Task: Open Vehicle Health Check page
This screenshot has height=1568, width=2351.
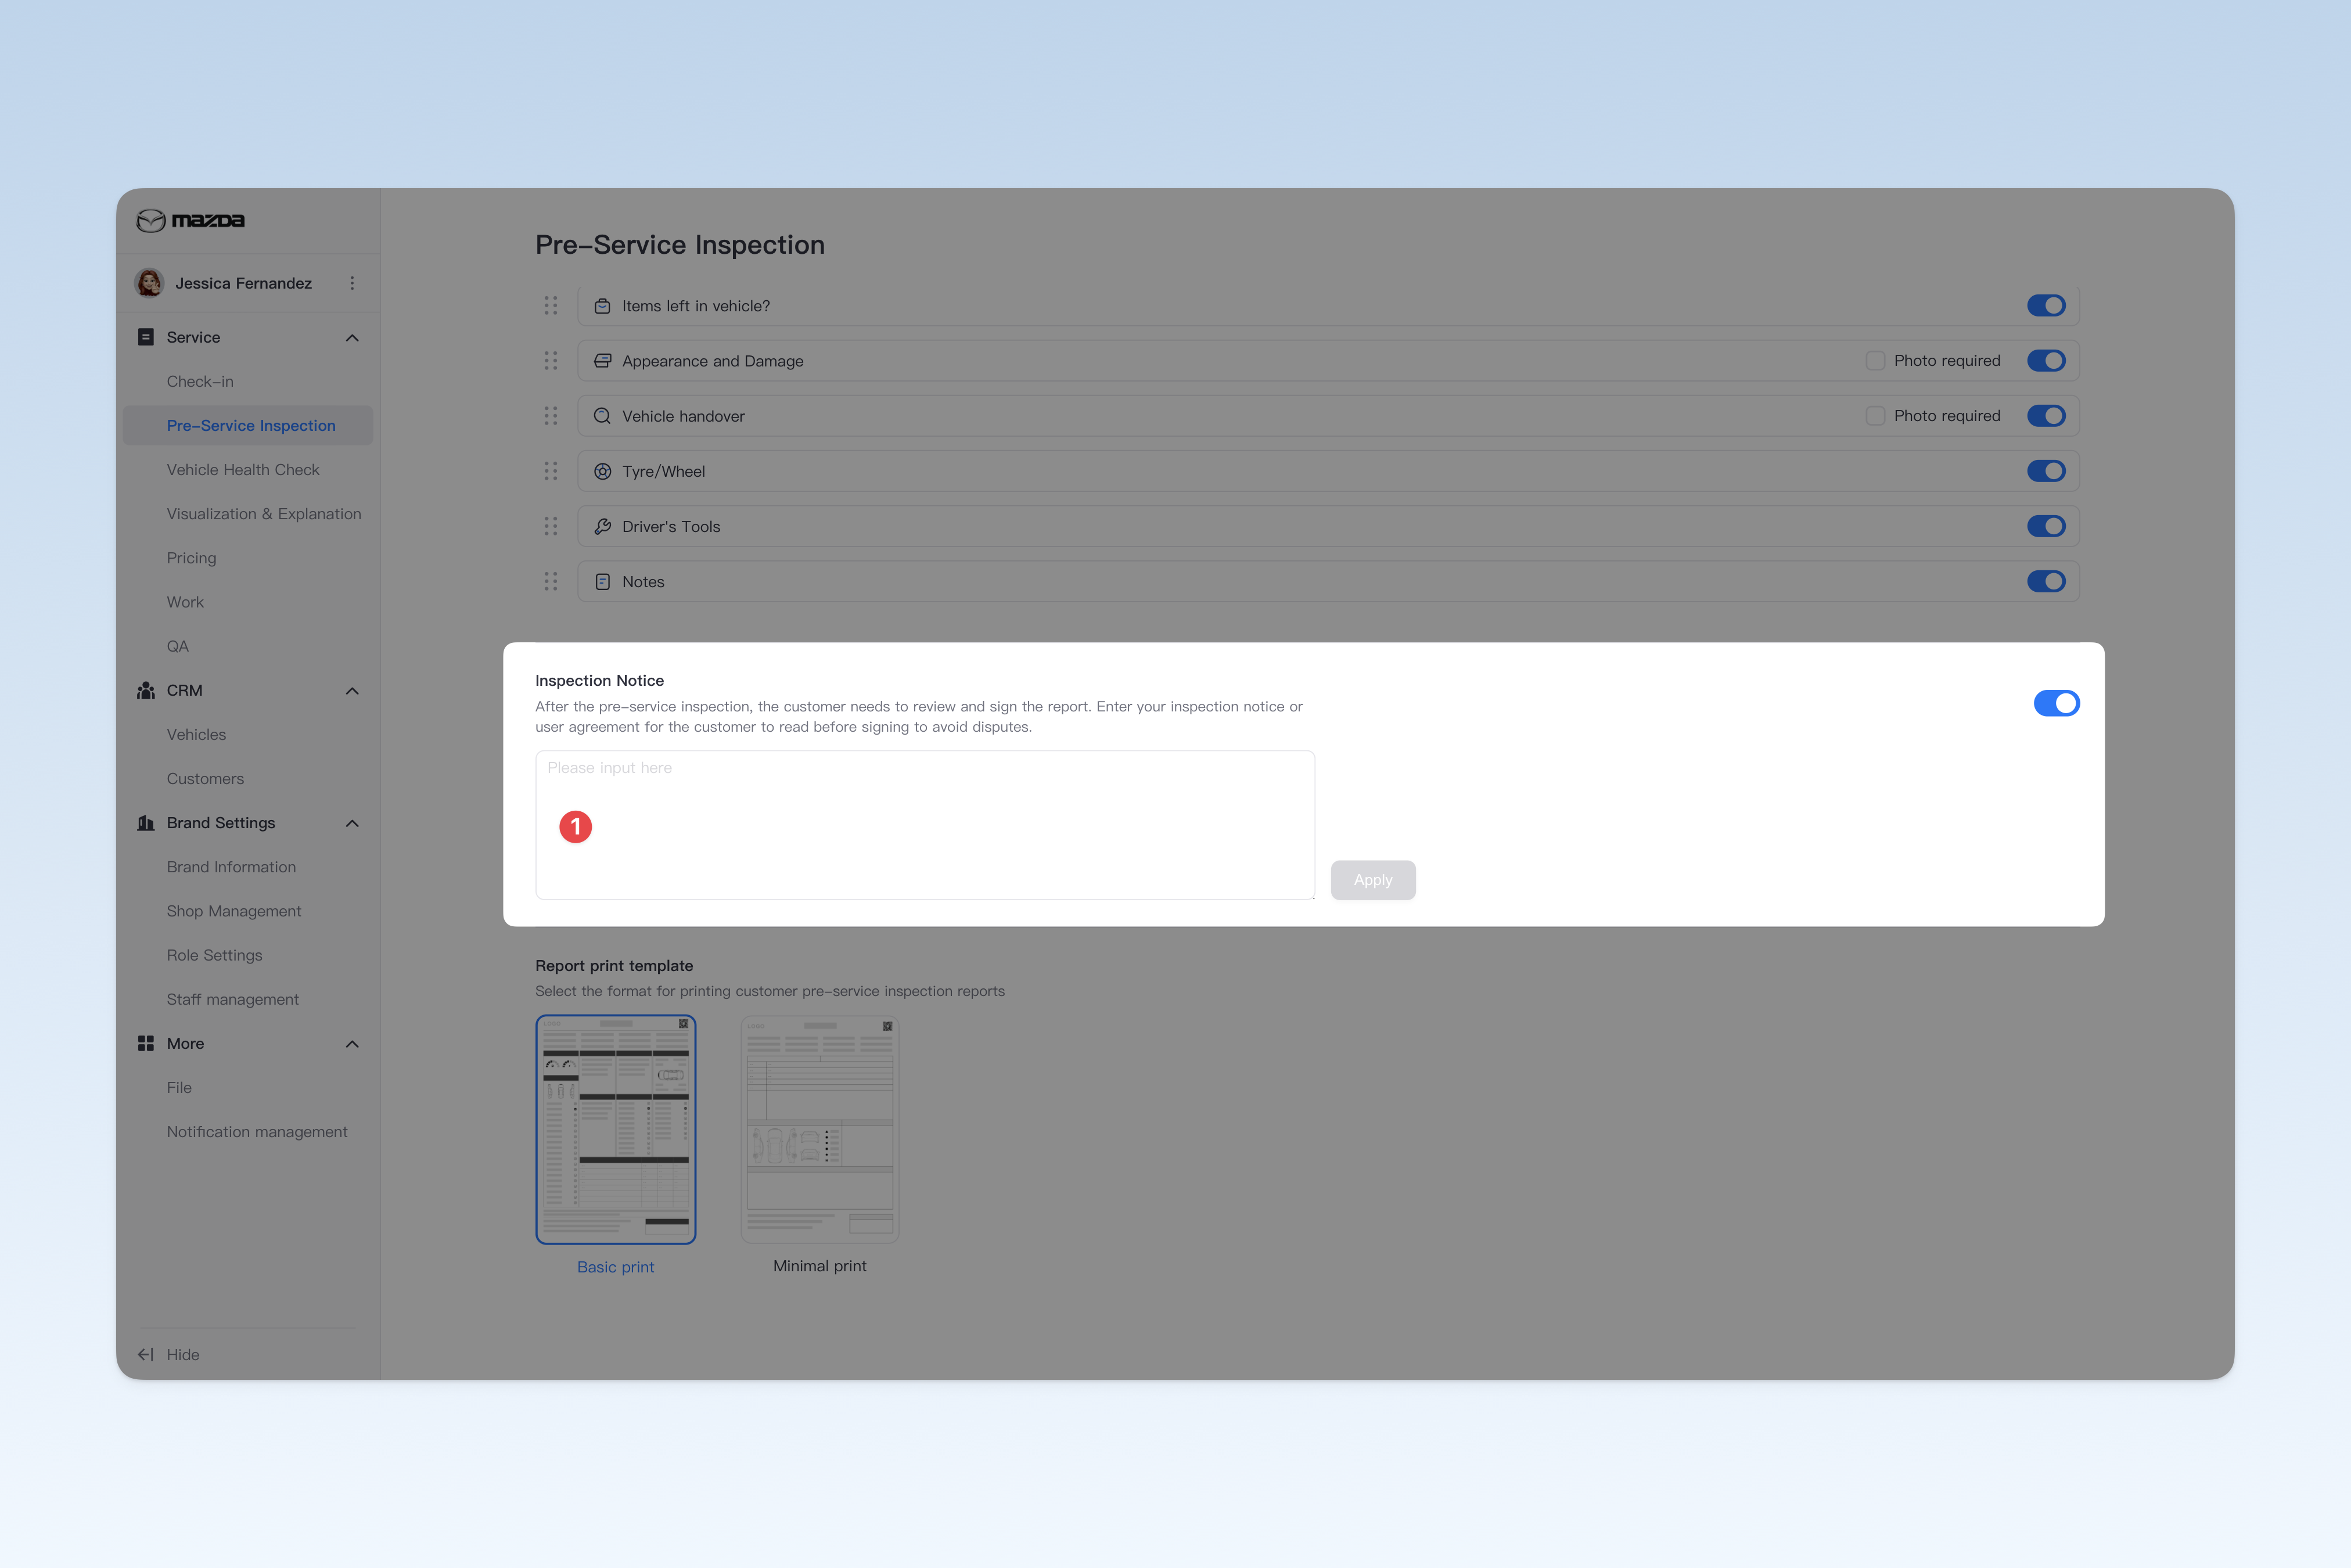Action: coord(243,469)
